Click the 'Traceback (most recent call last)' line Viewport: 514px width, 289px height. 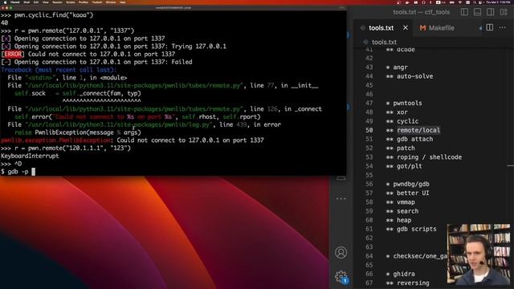(59, 70)
